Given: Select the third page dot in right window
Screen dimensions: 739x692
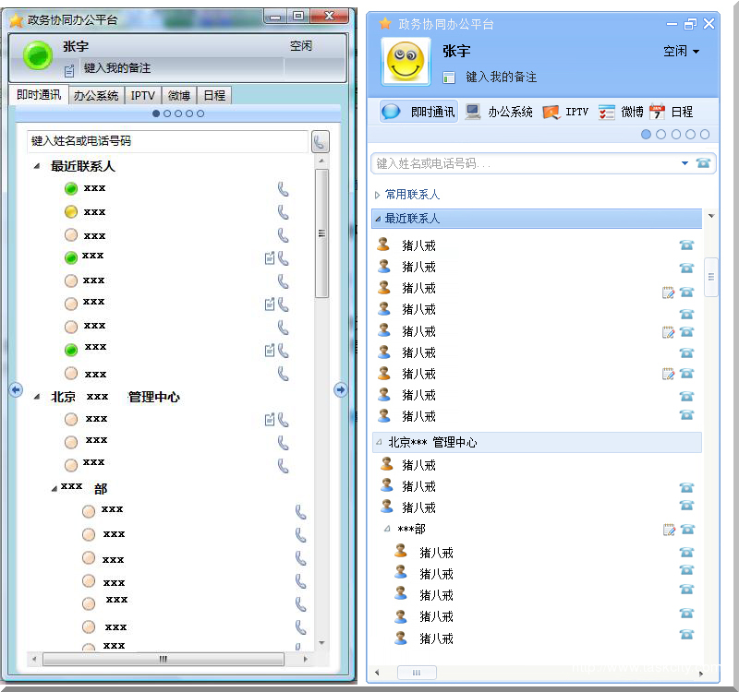Looking at the screenshot, I should pyautogui.click(x=675, y=135).
